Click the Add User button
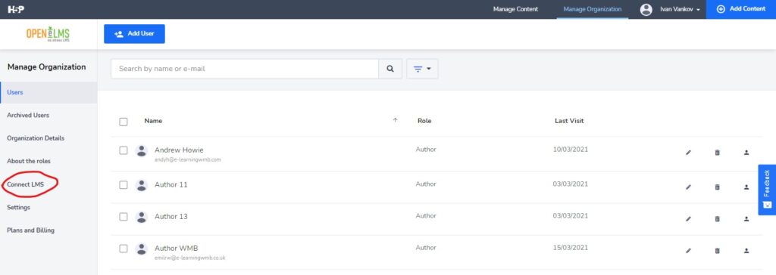This screenshot has height=275, width=776. click(x=134, y=34)
